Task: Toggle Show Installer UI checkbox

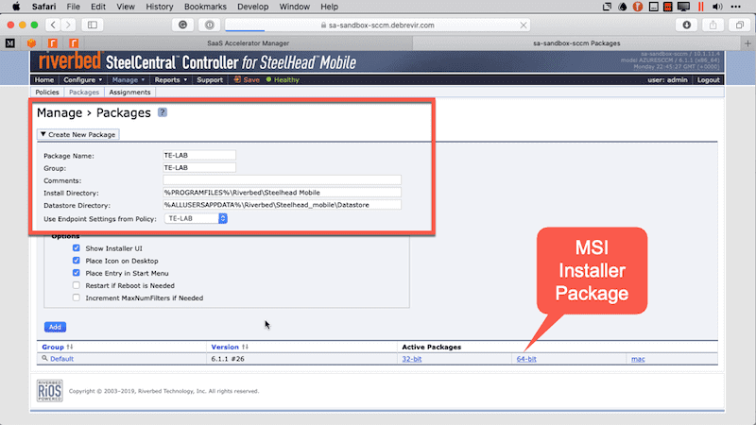Action: [77, 248]
